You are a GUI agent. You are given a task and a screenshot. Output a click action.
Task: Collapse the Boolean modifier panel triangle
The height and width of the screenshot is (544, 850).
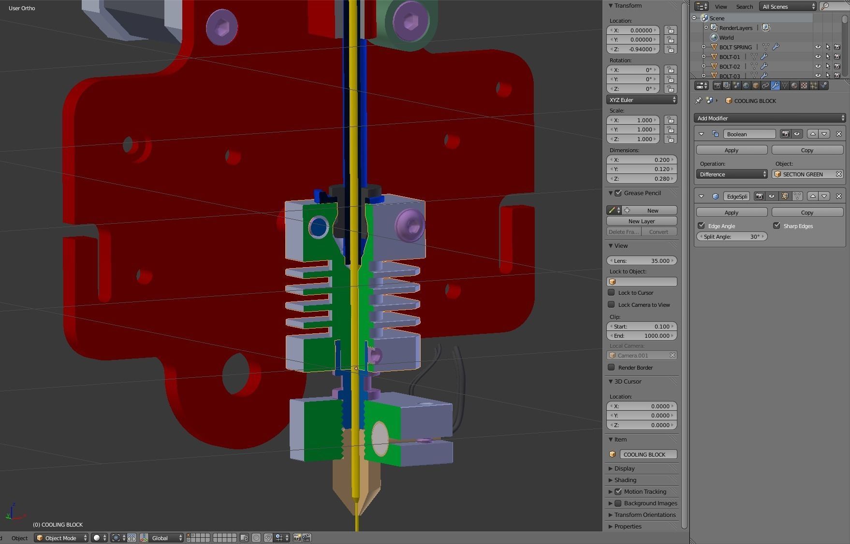point(702,134)
